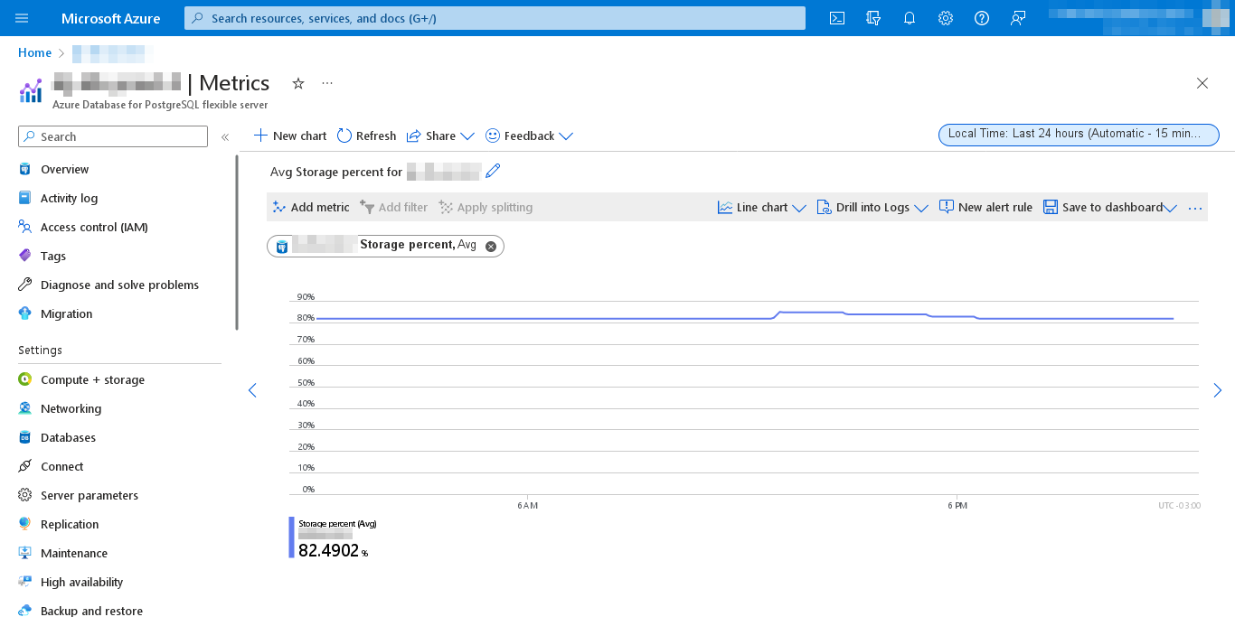Click the Storage percent legend color bar
This screenshot has width=1235, height=617.
tap(291, 538)
